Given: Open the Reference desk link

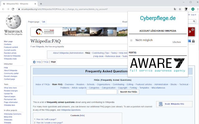Looking at the screenshot, I should point(113,56).
